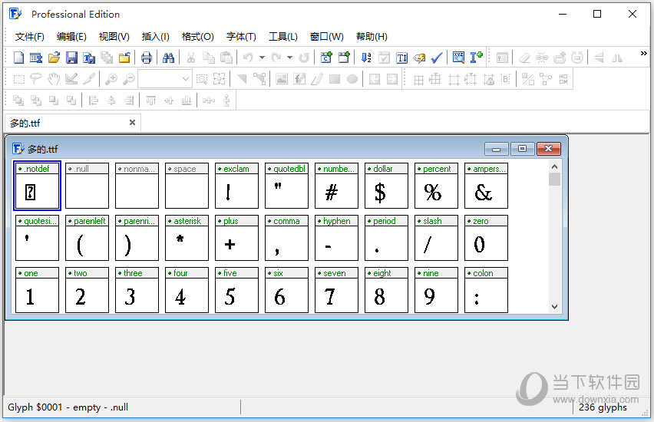
Task: Open the 工具(L) menu
Action: [x=282, y=36]
